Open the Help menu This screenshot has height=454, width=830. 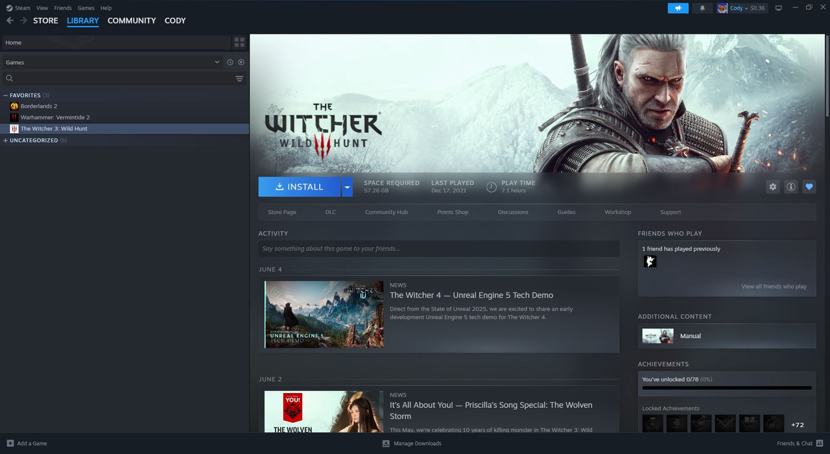pos(106,8)
